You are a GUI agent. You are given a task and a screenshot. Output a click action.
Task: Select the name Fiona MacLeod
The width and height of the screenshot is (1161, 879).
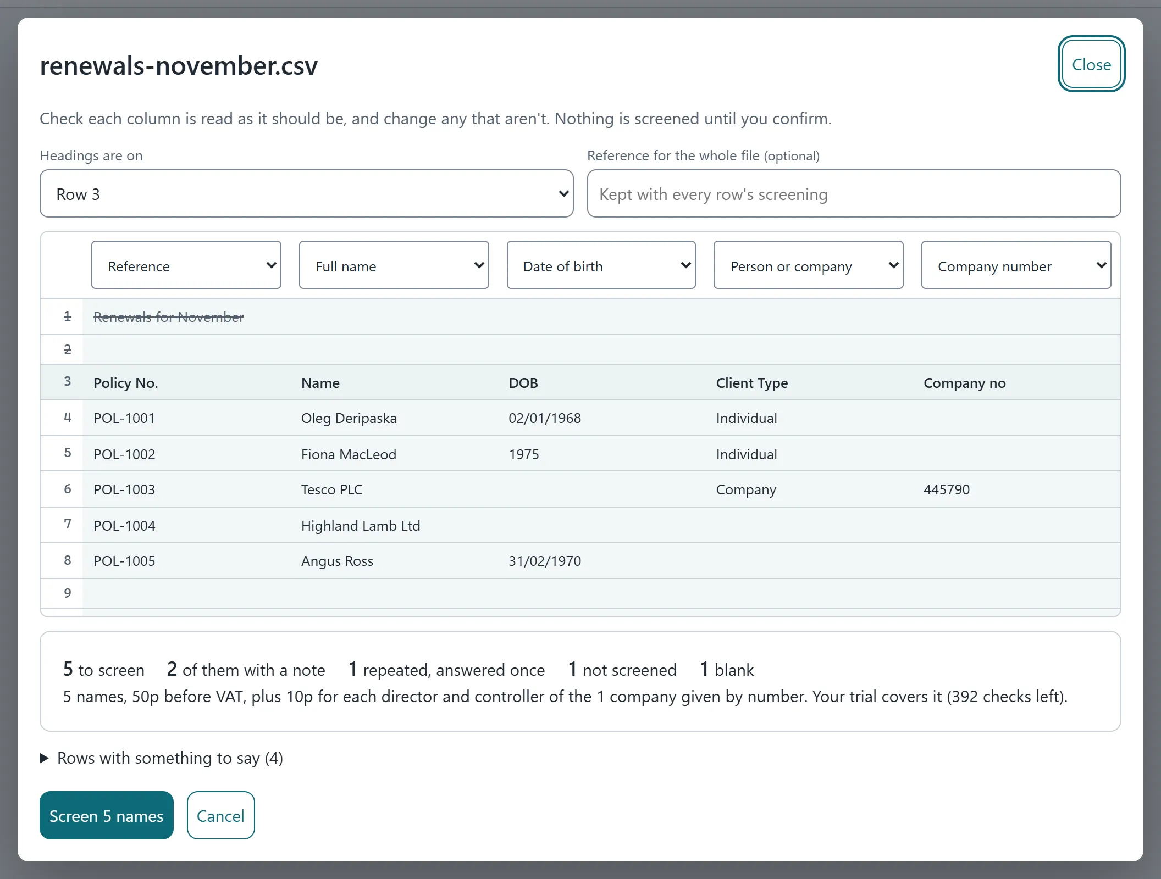tap(349, 454)
